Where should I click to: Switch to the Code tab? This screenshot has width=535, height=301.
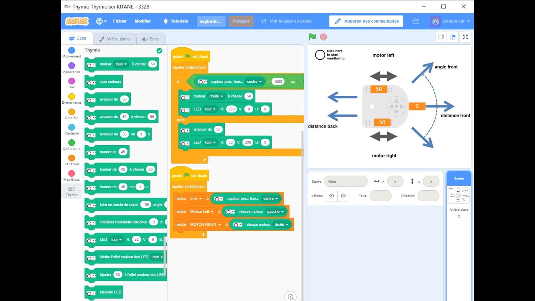(x=77, y=38)
